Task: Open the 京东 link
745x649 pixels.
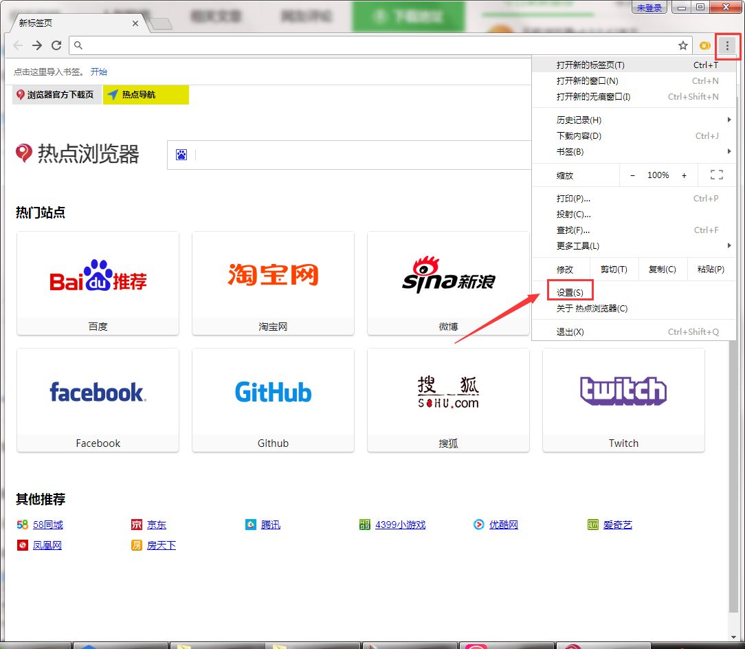Action: (156, 525)
